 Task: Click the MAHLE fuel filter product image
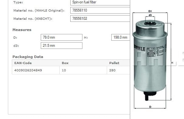coord(150,60)
